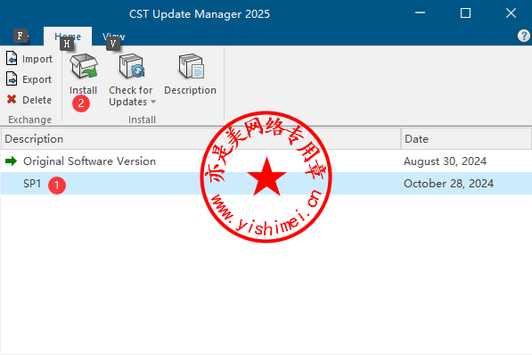Screen dimensions: 532x355
Task: Click the green arrow current version marker
Action: point(12,161)
